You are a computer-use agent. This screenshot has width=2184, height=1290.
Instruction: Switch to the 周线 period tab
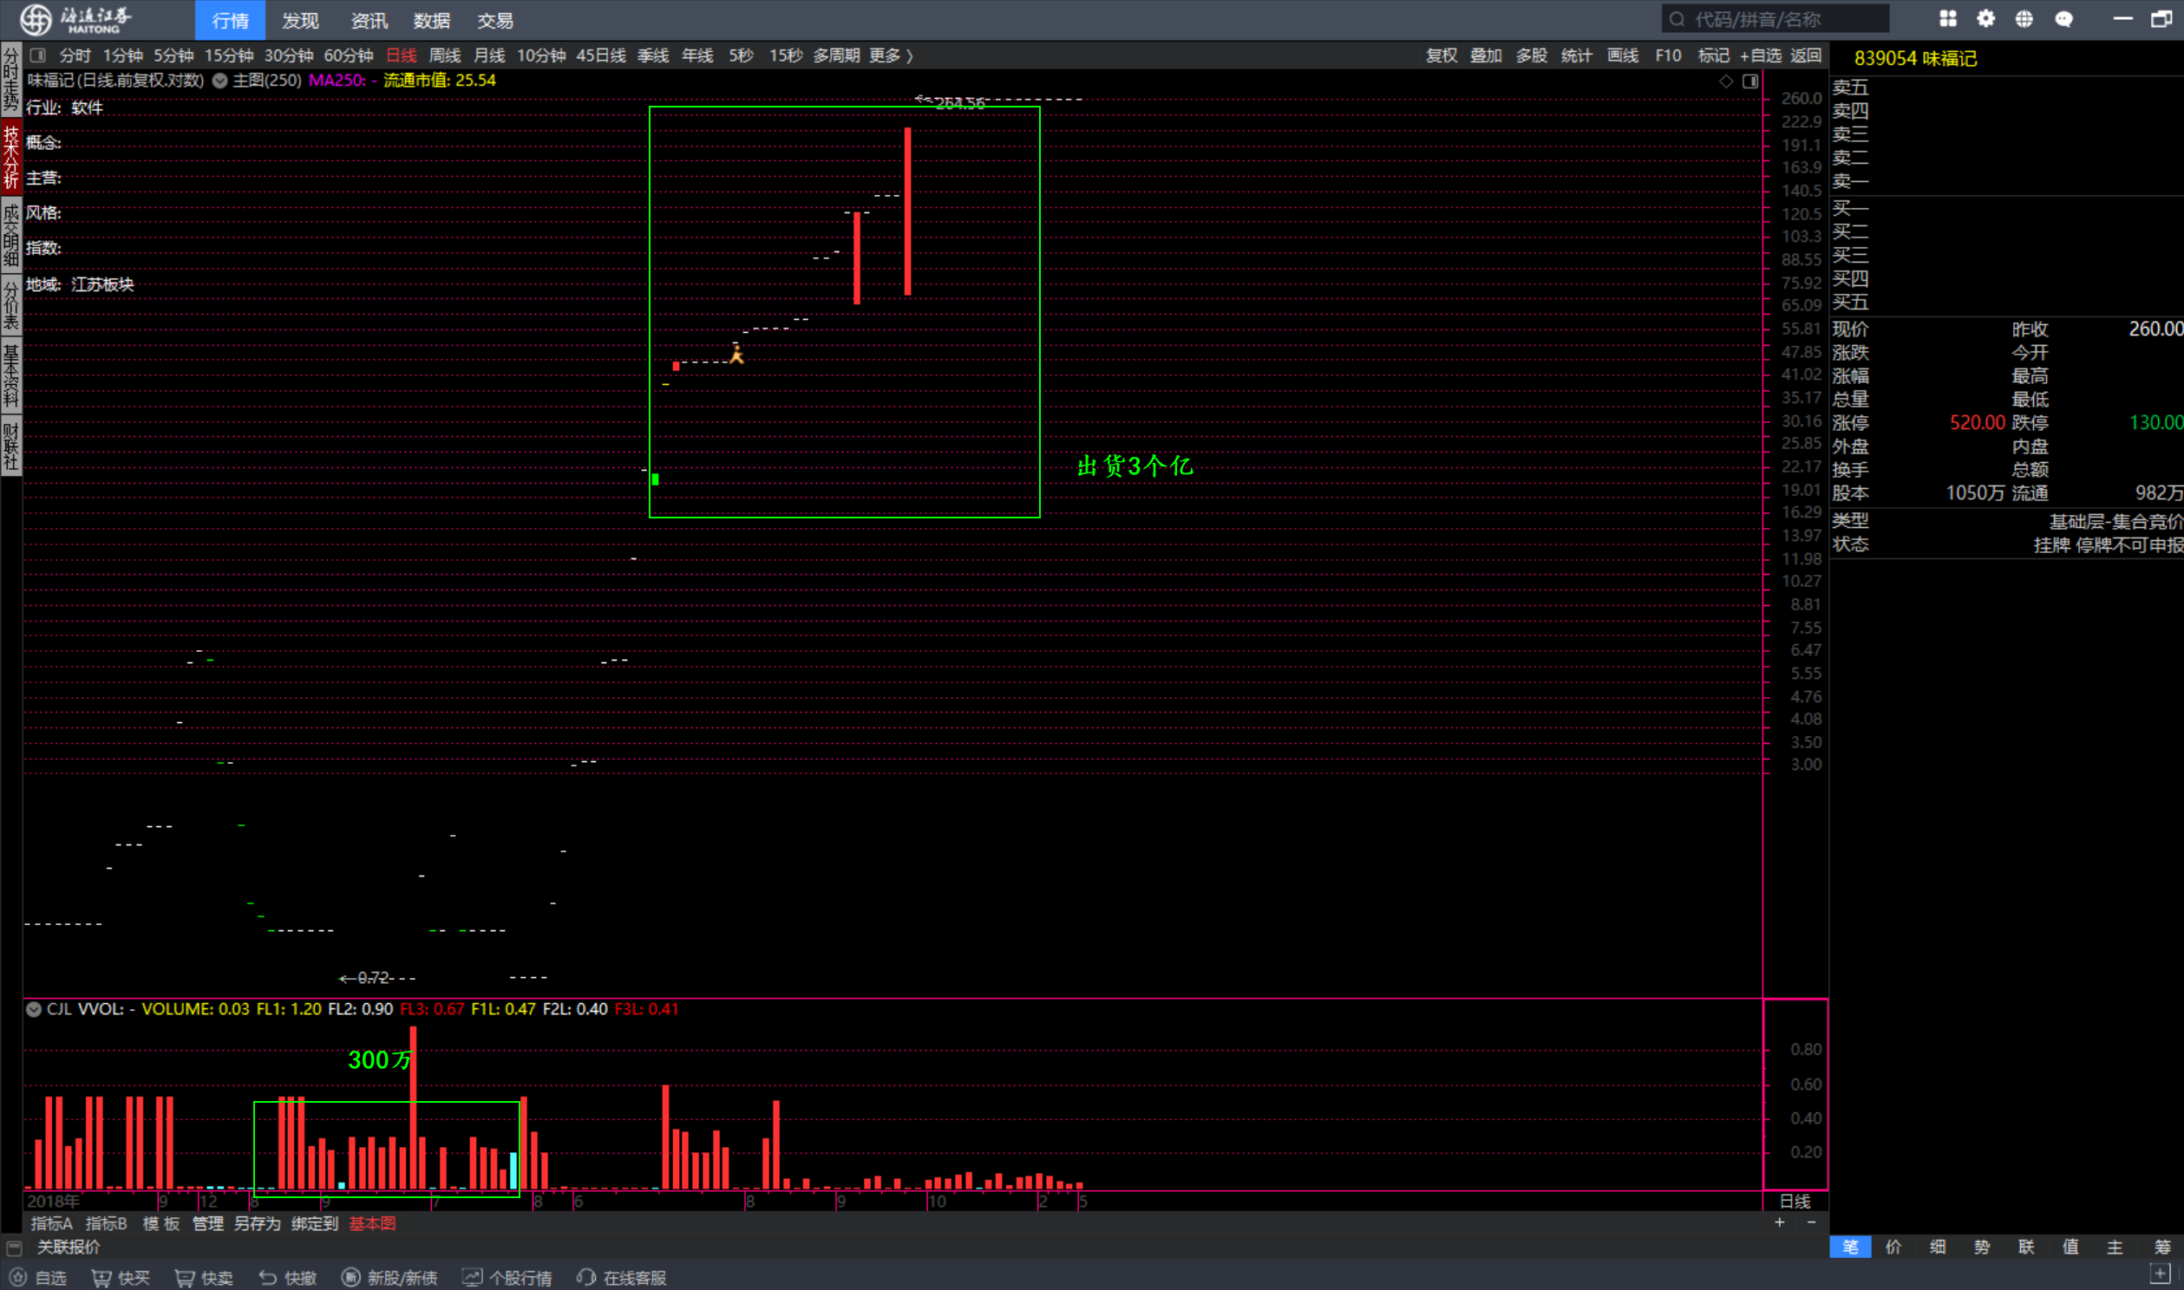click(444, 55)
